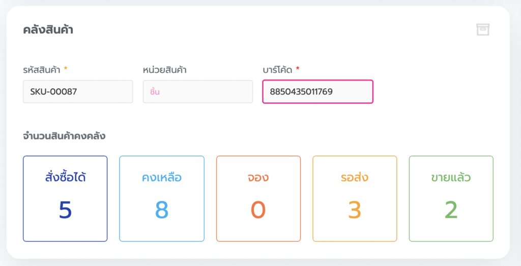Click the คลังสินค้า panel heading
The width and height of the screenshot is (521, 266).
(48, 30)
